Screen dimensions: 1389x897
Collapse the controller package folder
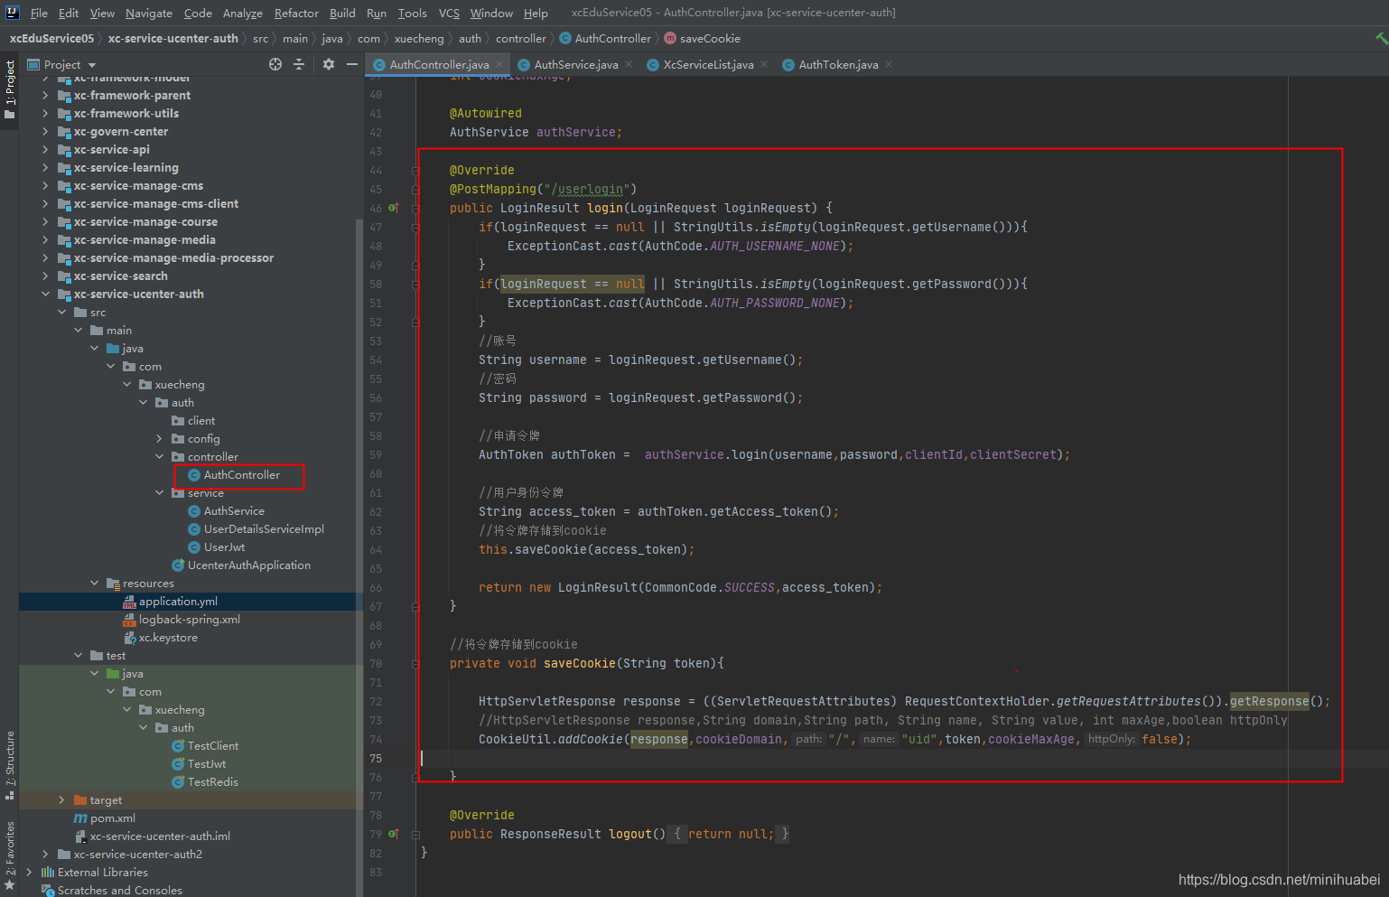(159, 456)
